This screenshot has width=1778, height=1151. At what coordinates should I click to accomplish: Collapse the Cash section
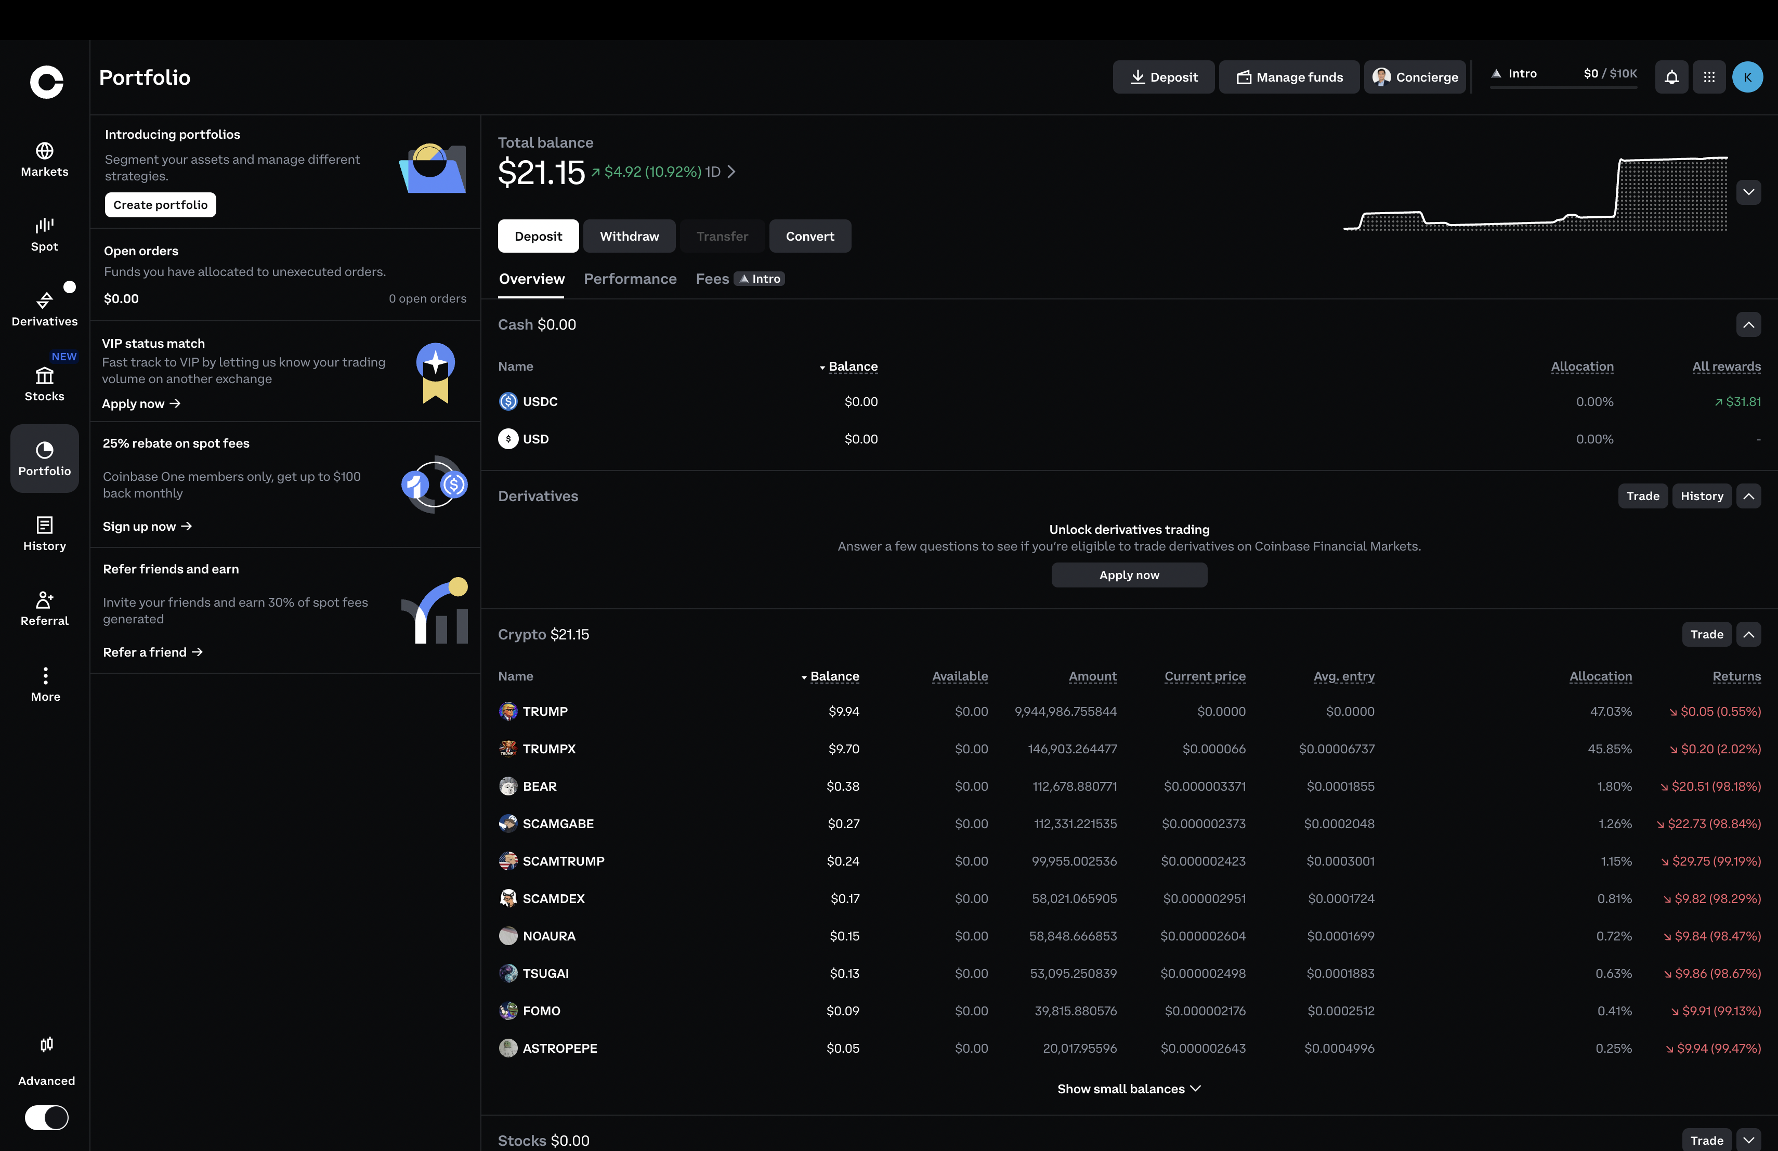tap(1749, 324)
